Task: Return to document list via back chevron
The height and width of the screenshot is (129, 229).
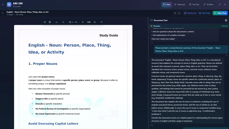Action: tap(3, 13)
